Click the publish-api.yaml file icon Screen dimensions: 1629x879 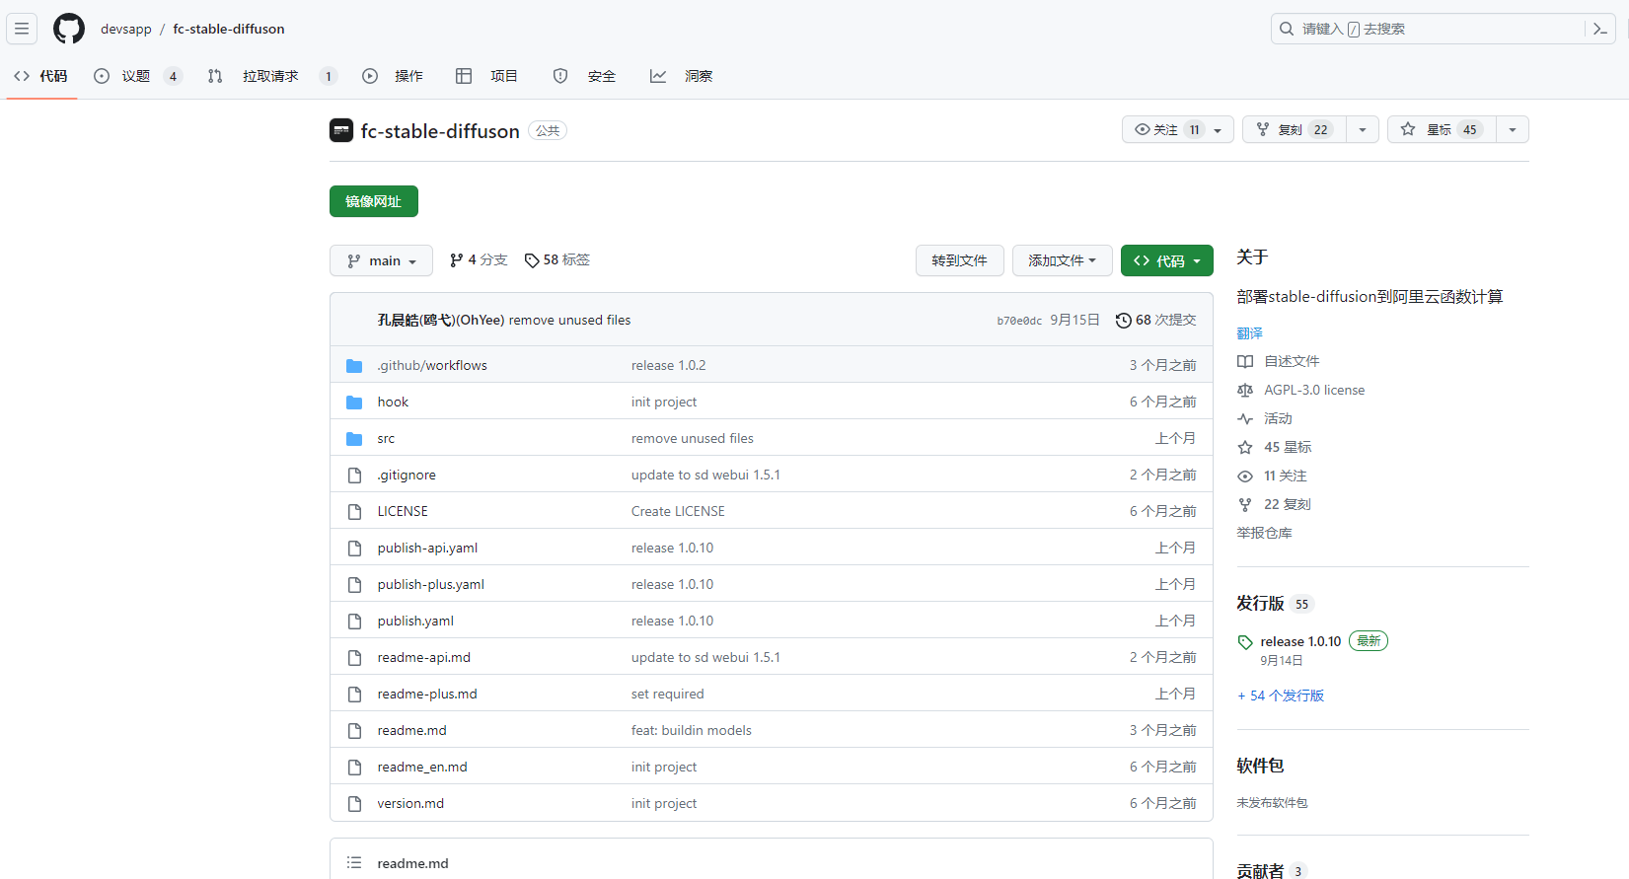[x=354, y=549]
